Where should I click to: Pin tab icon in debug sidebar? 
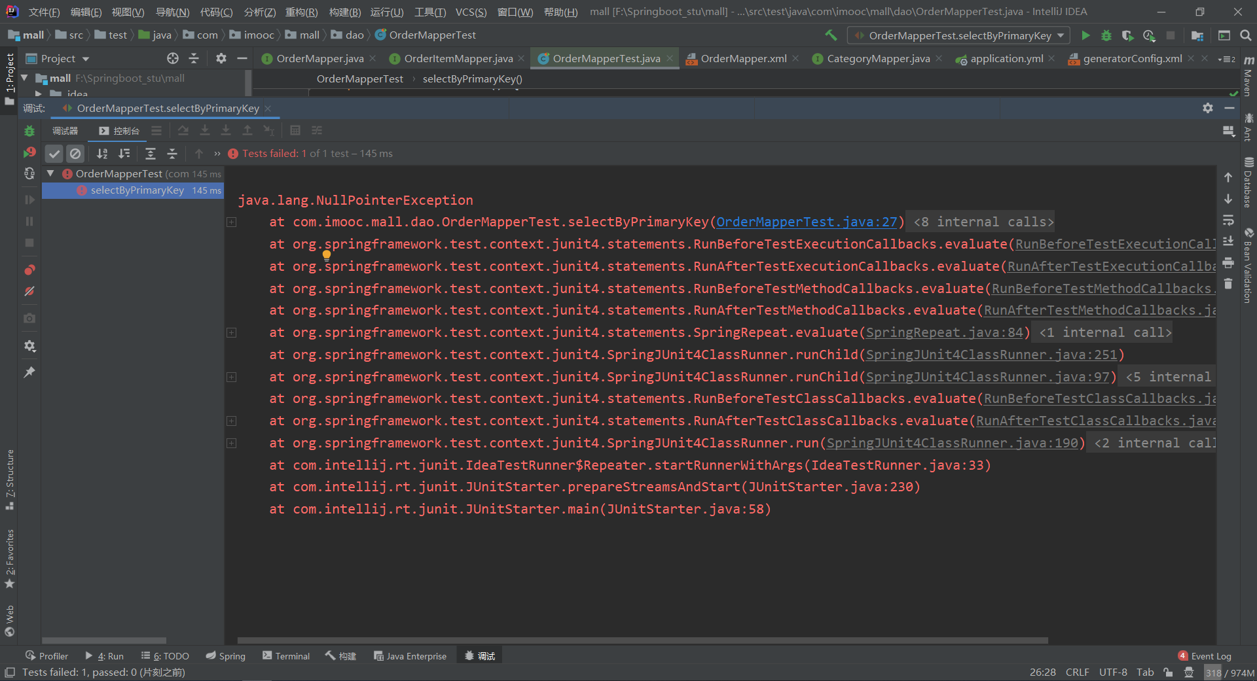[x=29, y=372]
